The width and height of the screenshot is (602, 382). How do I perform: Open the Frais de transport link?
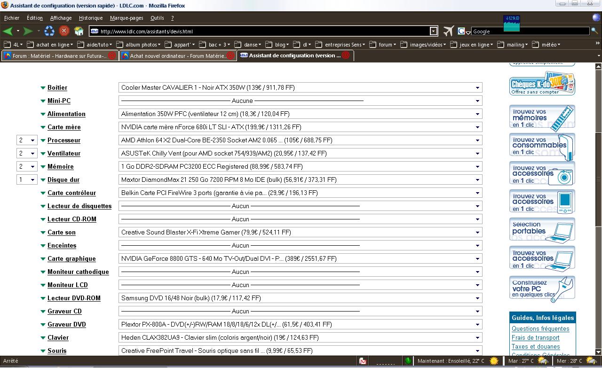tap(536, 337)
